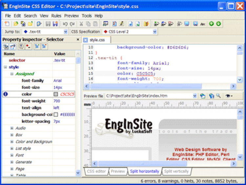Click the Open file folder icon
This screenshot has height=185, width=246.
16,24
